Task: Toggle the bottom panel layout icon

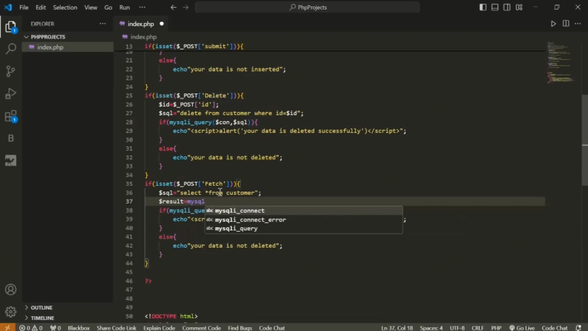Action: (495, 7)
